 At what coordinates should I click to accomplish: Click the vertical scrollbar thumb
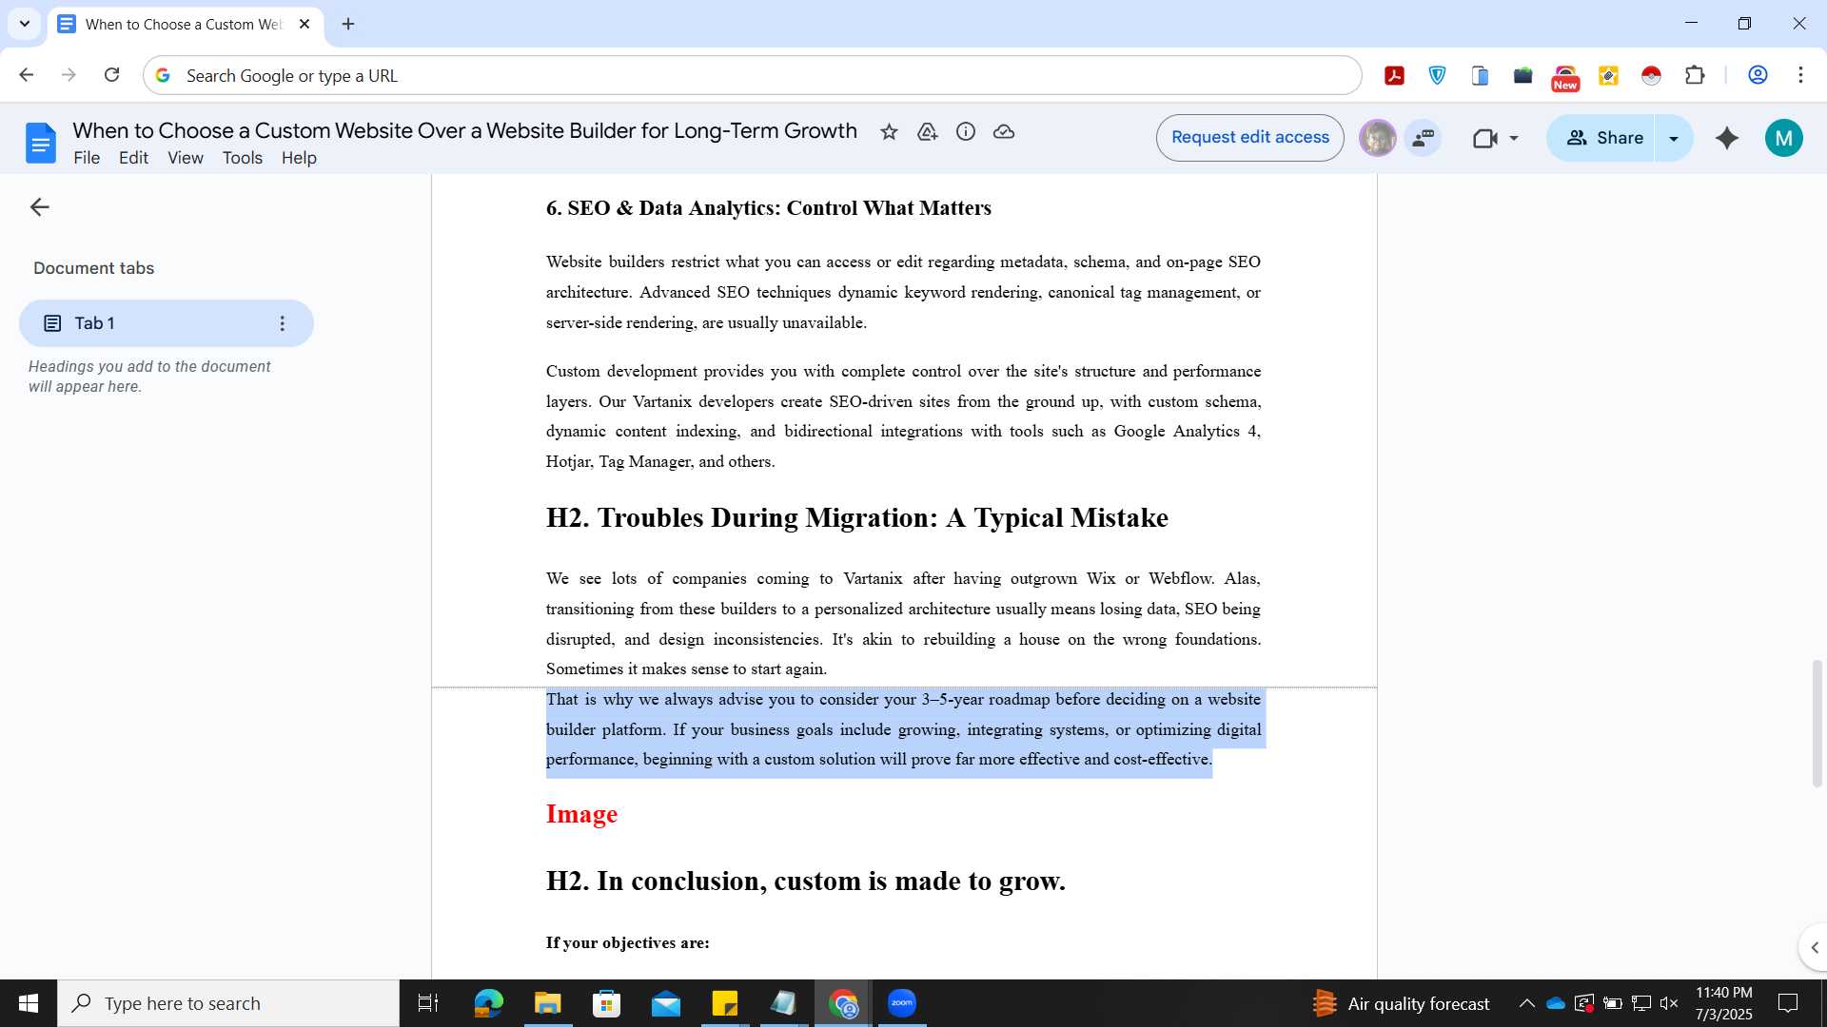tap(1817, 723)
